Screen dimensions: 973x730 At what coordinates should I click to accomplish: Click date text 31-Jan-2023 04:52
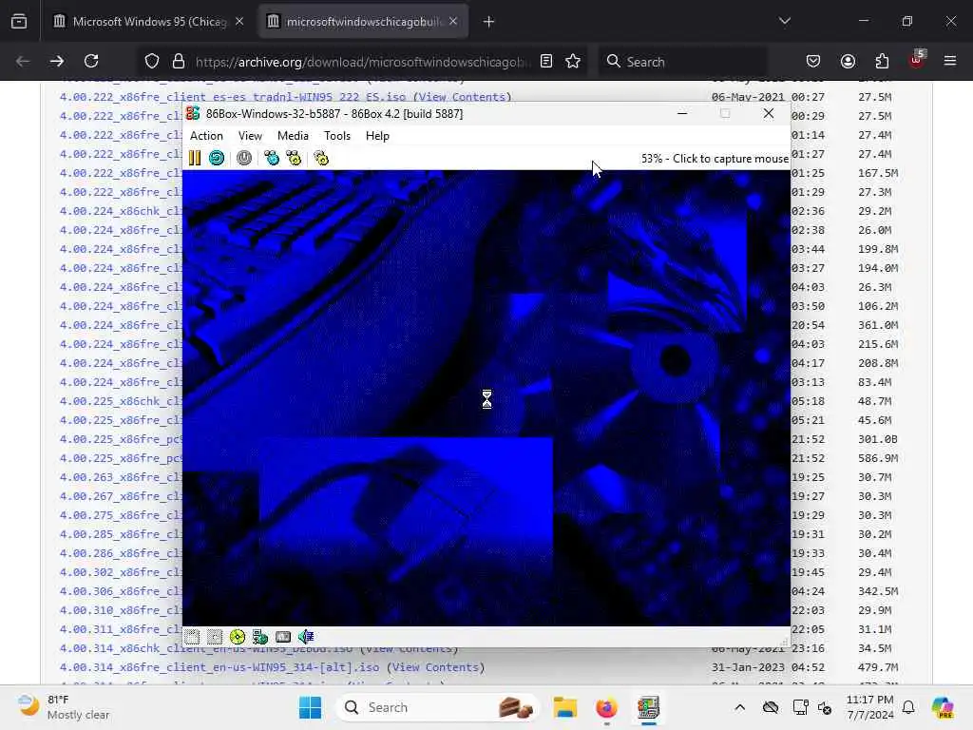click(768, 667)
